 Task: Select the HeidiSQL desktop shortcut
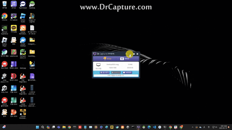32,5
